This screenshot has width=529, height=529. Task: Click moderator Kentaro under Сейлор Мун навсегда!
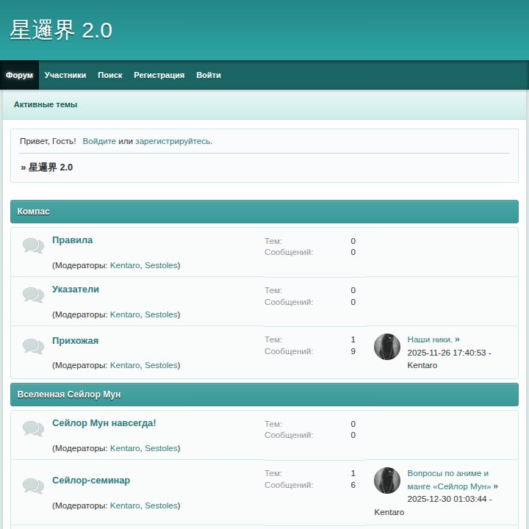[x=125, y=448]
